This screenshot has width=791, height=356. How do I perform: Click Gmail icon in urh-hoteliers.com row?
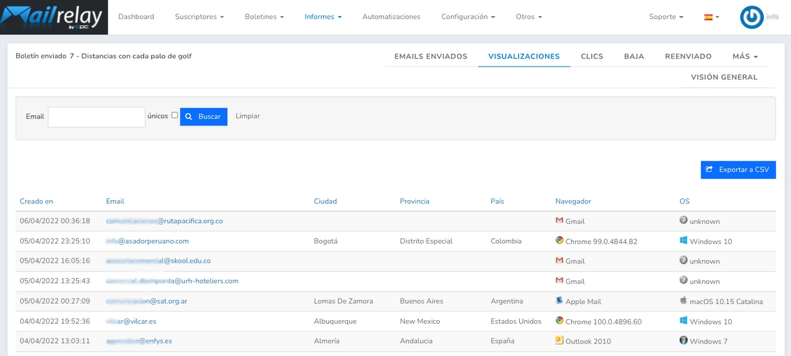(559, 281)
